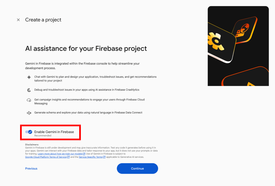Click external-link icon after 'train our models'
275x186 pixels.
pyautogui.click(x=84, y=154)
